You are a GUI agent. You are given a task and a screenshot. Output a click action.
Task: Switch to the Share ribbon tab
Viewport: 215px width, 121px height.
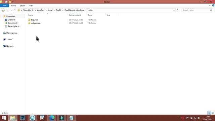click(x=23, y=6)
